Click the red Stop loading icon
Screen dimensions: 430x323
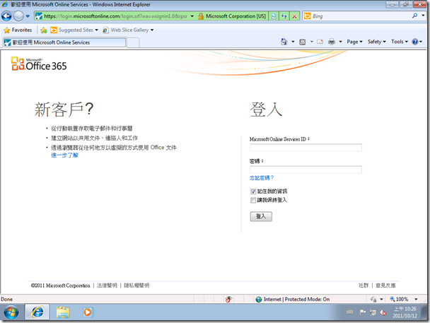[x=294, y=16]
